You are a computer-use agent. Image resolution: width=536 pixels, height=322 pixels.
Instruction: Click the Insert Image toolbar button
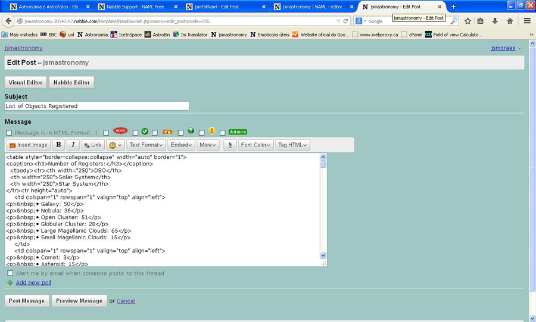coord(28,145)
